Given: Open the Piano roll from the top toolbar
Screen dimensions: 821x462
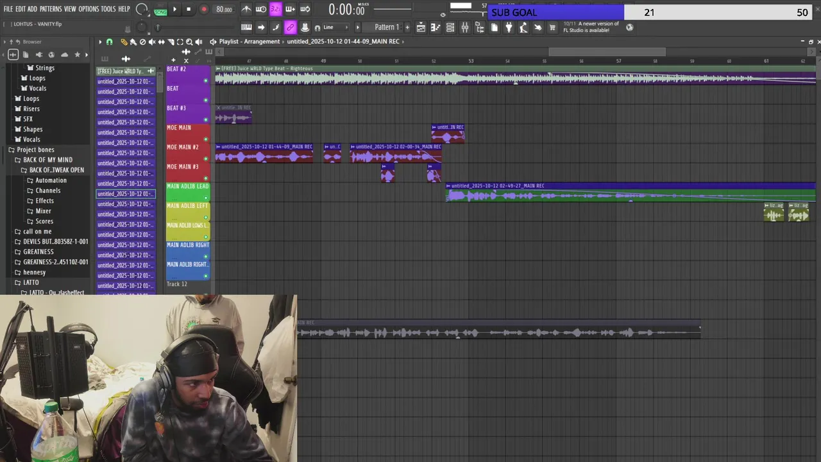Looking at the screenshot, I should coord(436,28).
